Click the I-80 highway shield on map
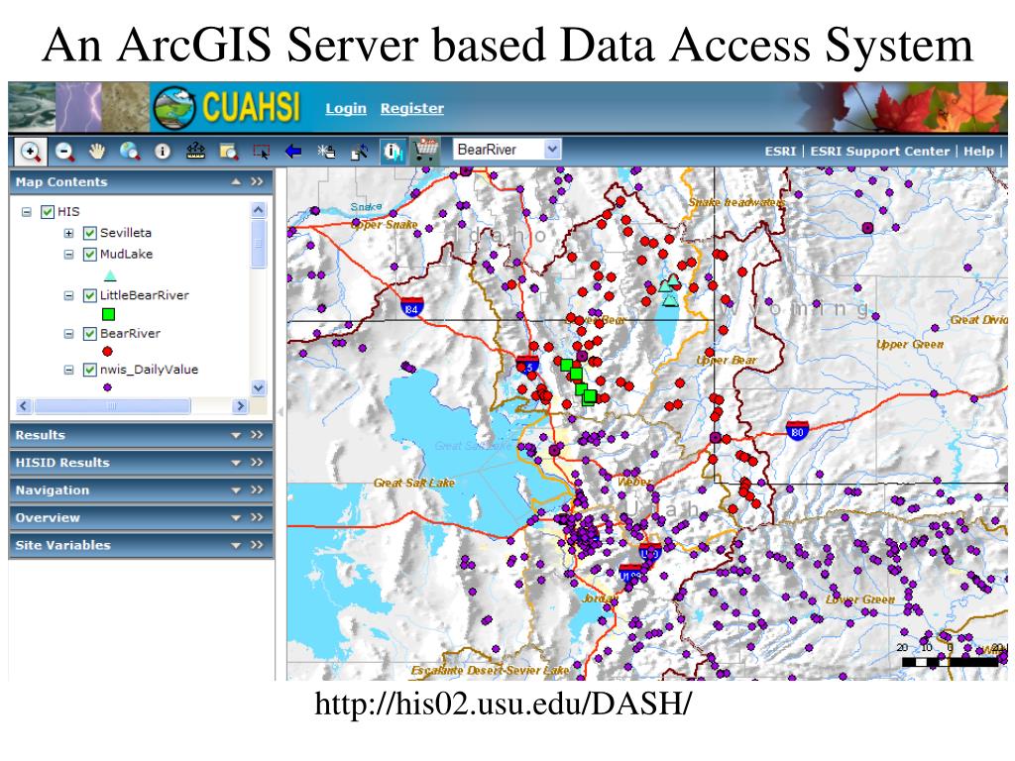Viewport: 1015px width, 761px height. (797, 430)
